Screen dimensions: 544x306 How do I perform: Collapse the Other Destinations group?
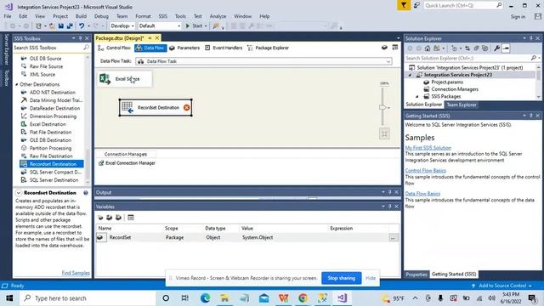click(17, 84)
